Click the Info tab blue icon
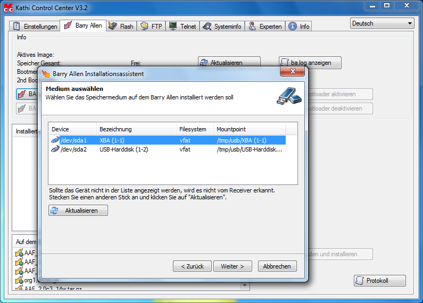 293,26
